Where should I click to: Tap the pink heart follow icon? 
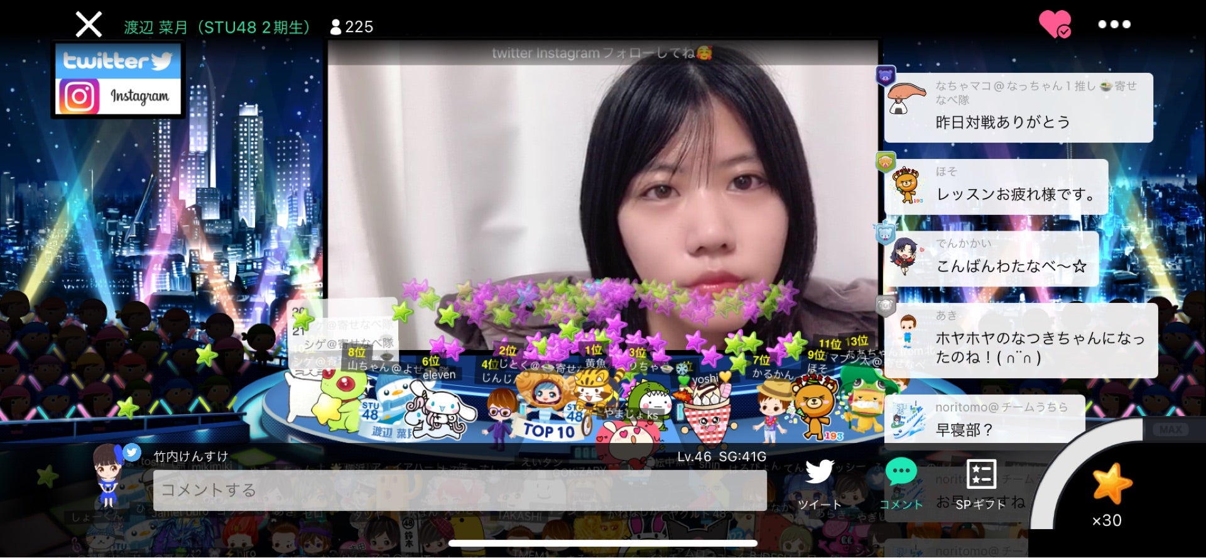[x=1055, y=25]
